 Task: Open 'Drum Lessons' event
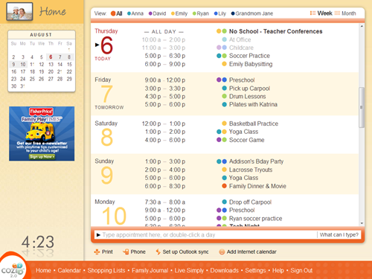(x=247, y=97)
